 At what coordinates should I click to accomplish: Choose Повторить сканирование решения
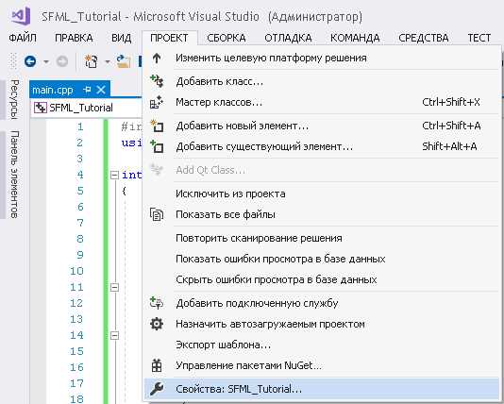click(322, 238)
